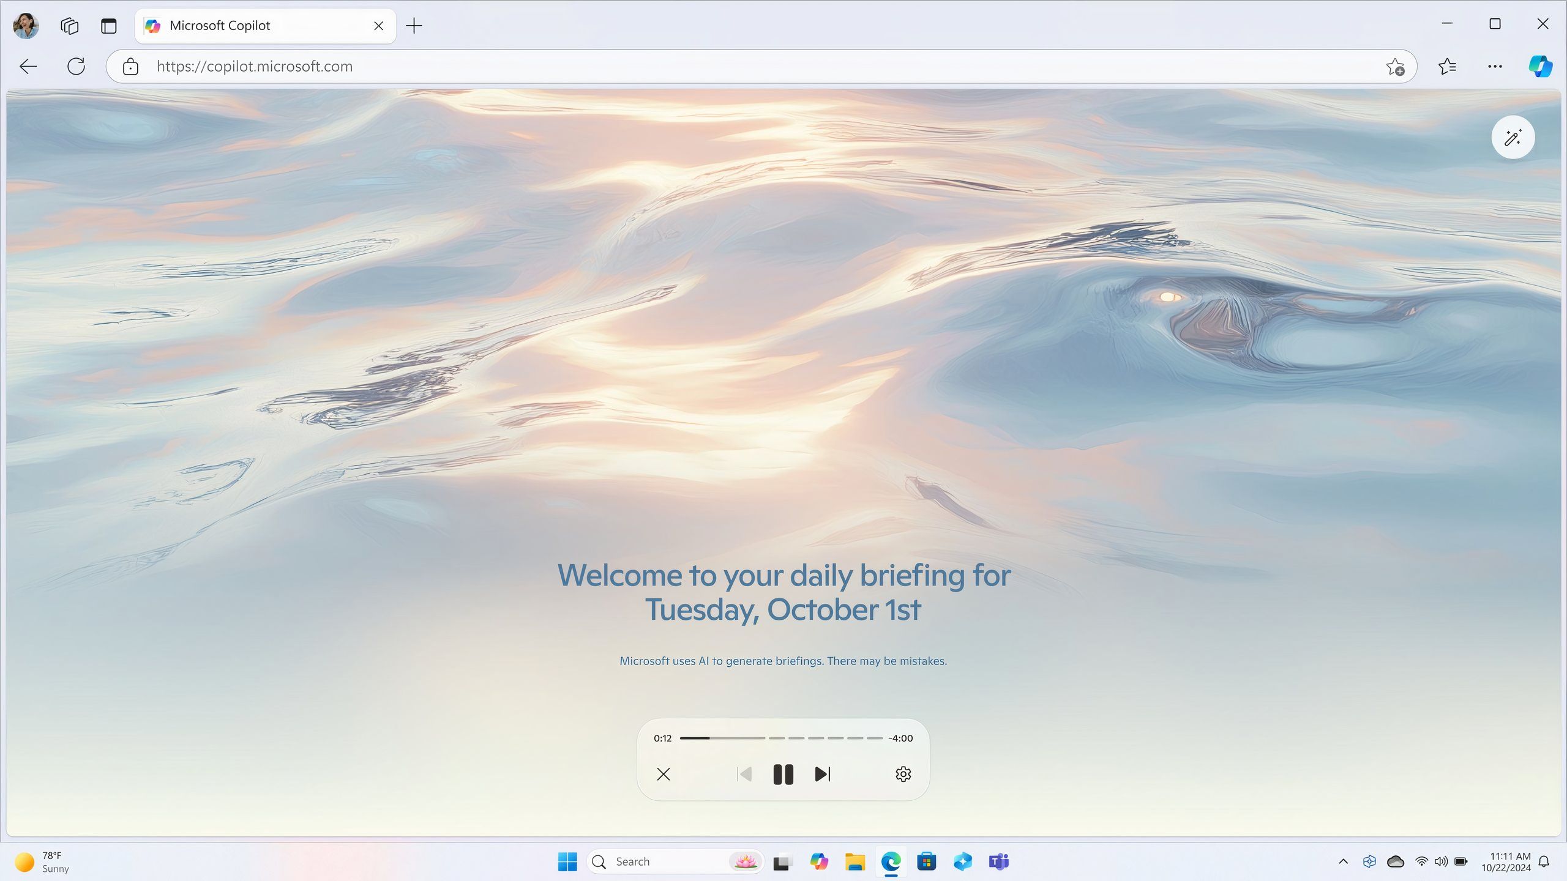Click the browser back button

point(27,67)
